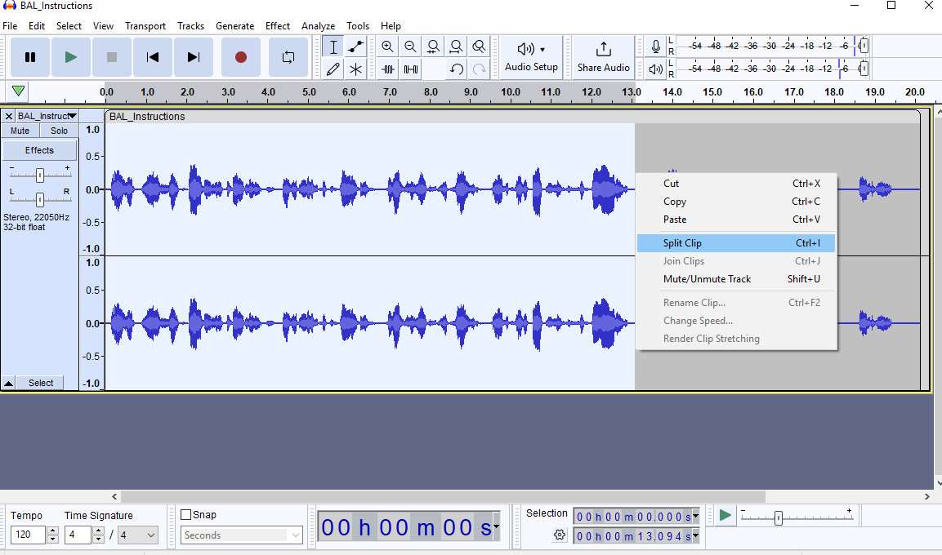Screen dimensions: 942x555
Task: Open selection end time format dropdown
Action: (x=696, y=535)
